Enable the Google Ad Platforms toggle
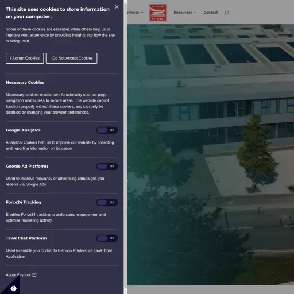 (x=107, y=167)
